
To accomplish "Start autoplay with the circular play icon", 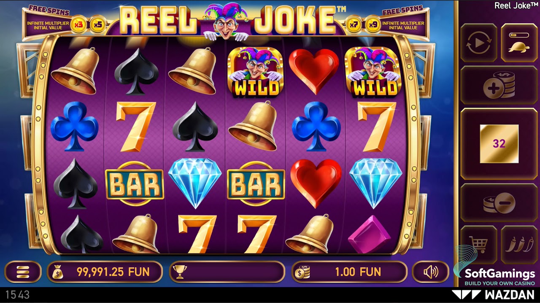I will click(479, 43).
